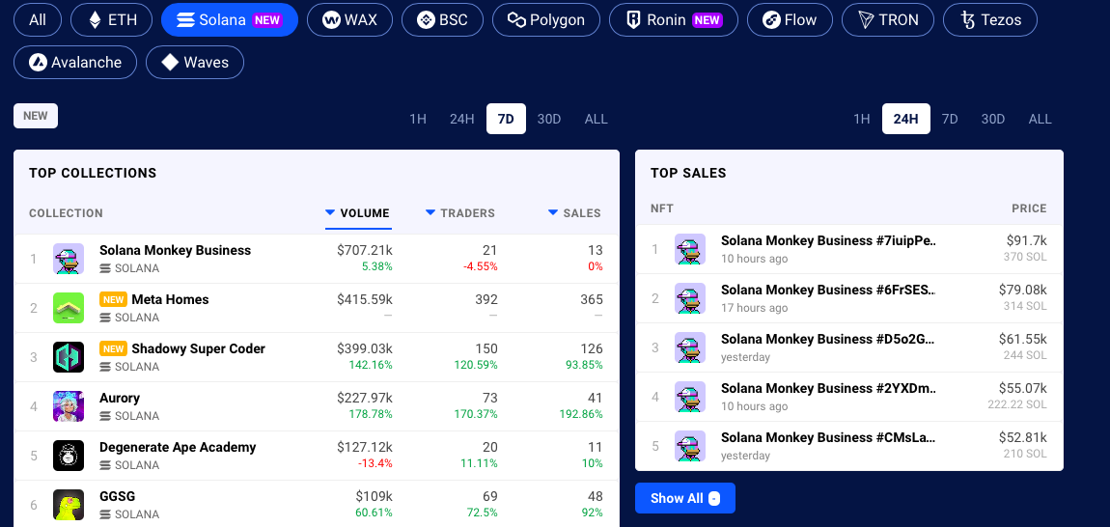Image resolution: width=1110 pixels, height=527 pixels.
Task: Open thumbnail of sale #2YXDm
Action: pyautogui.click(x=689, y=397)
